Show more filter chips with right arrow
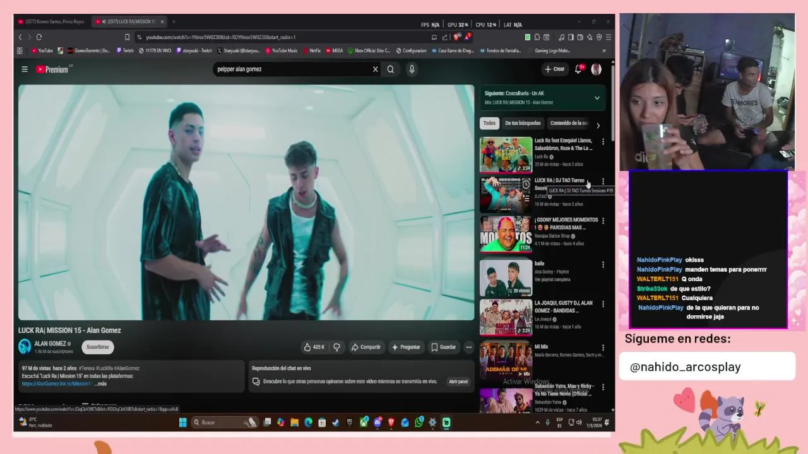This screenshot has width=808, height=454. [598, 125]
